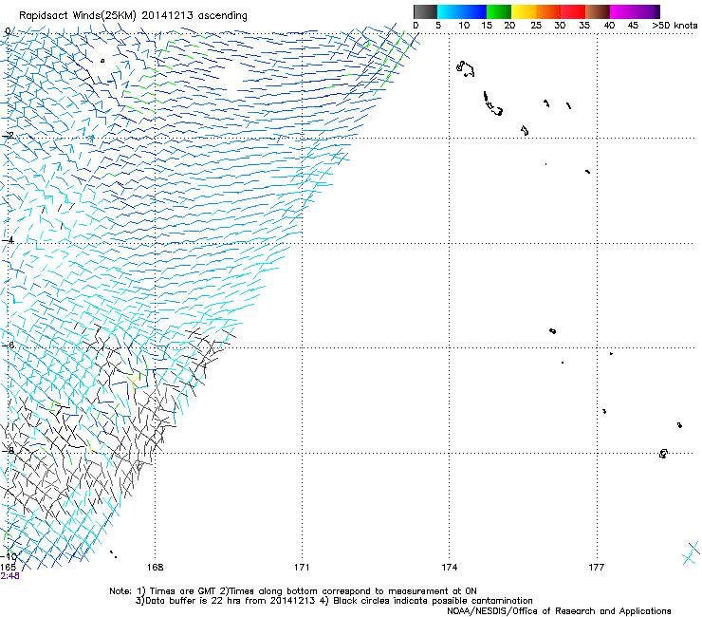Click the cyan wind barbs at the lower right corner

point(691,554)
